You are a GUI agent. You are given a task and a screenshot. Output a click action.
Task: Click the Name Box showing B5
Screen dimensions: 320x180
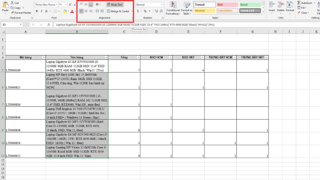pos(10,24)
